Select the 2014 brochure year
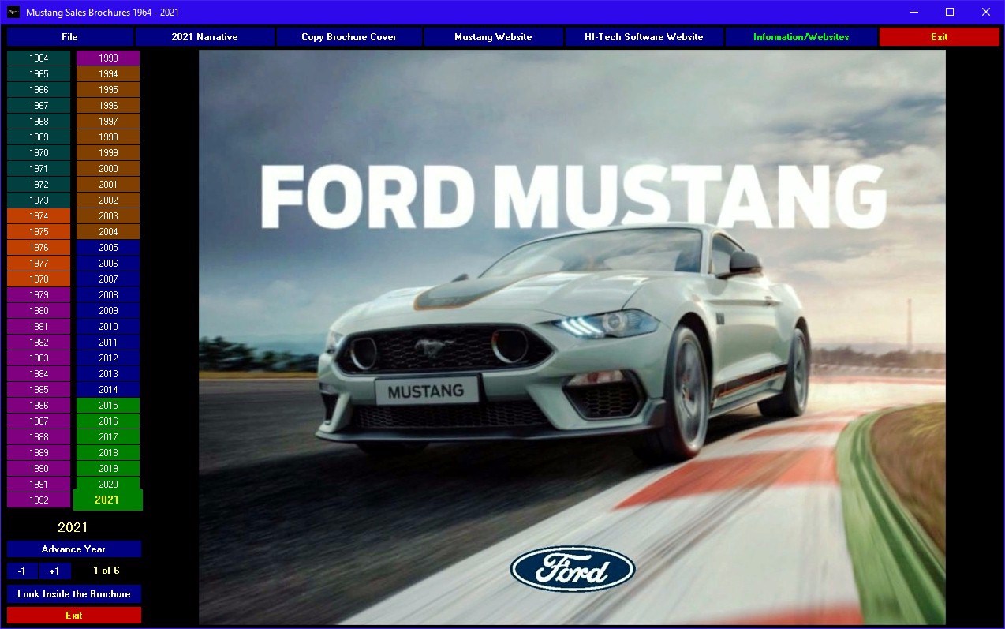1005x629 pixels. tap(108, 390)
